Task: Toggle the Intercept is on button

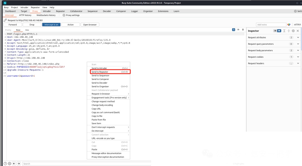Action: [51, 25]
